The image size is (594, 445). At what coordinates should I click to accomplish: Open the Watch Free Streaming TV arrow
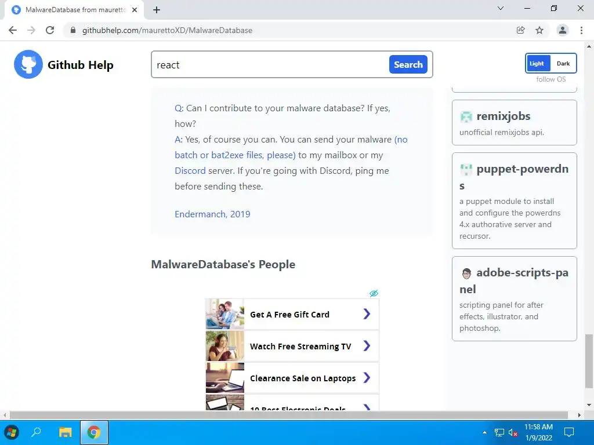(x=367, y=345)
